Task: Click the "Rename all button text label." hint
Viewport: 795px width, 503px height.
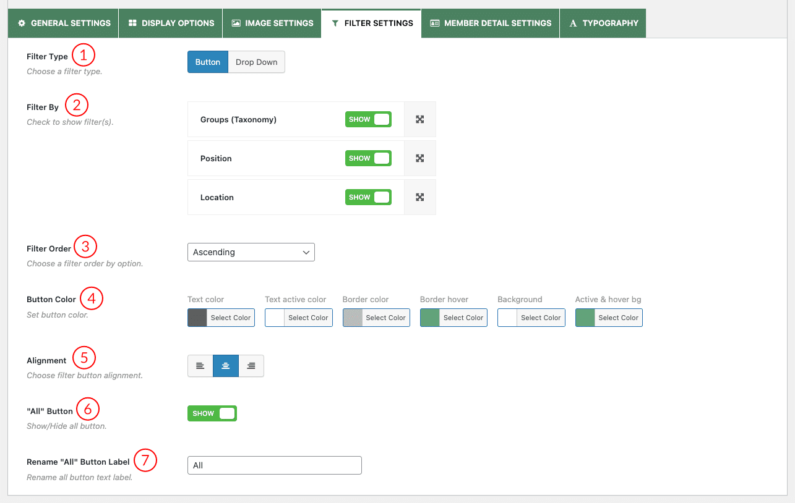Action: coord(80,477)
